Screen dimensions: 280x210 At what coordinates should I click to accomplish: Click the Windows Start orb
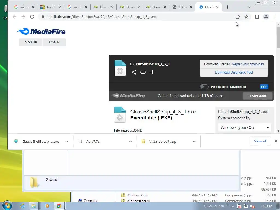7,206
